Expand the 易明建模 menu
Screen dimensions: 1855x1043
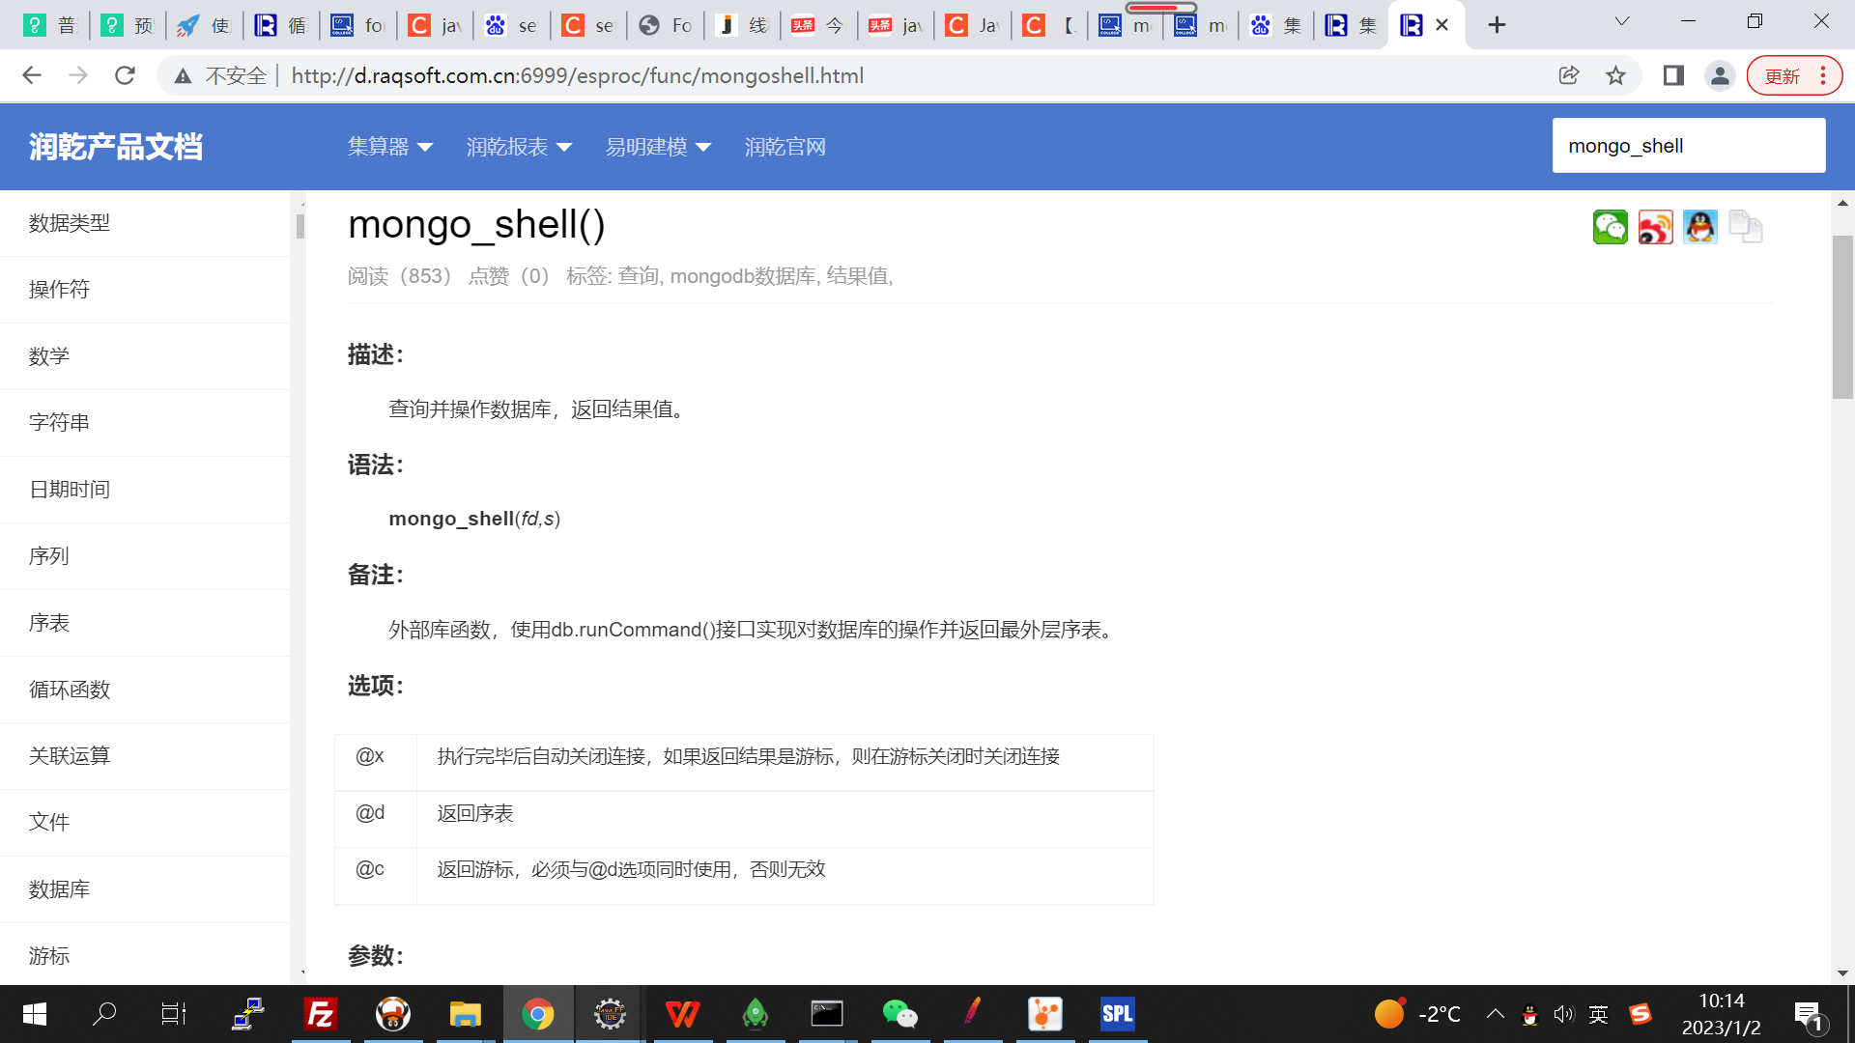coord(658,146)
